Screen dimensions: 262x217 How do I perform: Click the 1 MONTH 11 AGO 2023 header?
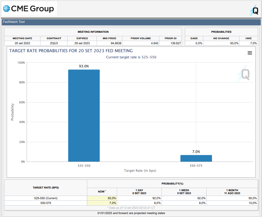(232, 192)
